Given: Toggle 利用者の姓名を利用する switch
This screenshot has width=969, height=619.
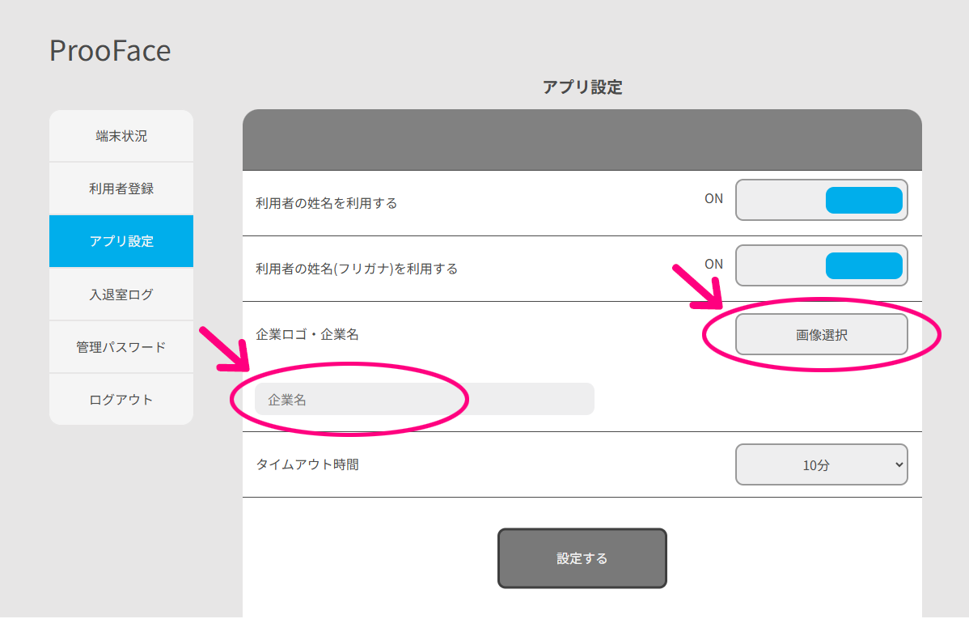Looking at the screenshot, I should coord(821,200).
